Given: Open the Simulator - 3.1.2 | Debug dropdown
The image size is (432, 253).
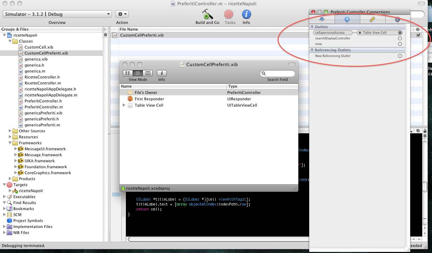Looking at the screenshot, I should click(x=57, y=14).
